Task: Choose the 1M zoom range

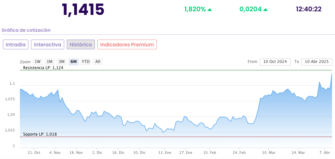Action: 50,62
